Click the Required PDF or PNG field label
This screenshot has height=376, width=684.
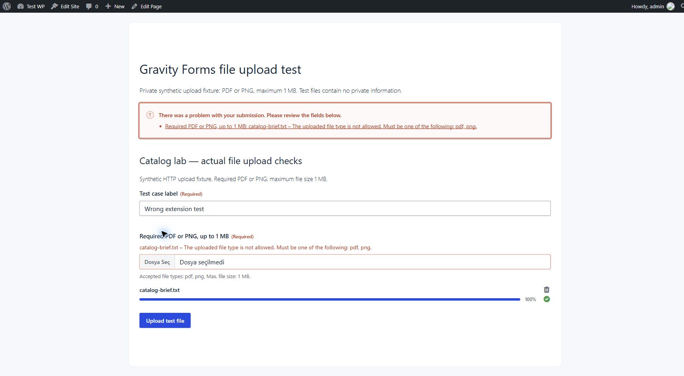click(x=184, y=236)
